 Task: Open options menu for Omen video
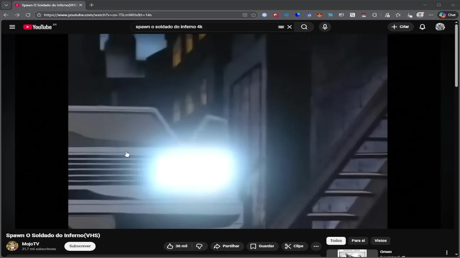(x=447, y=253)
